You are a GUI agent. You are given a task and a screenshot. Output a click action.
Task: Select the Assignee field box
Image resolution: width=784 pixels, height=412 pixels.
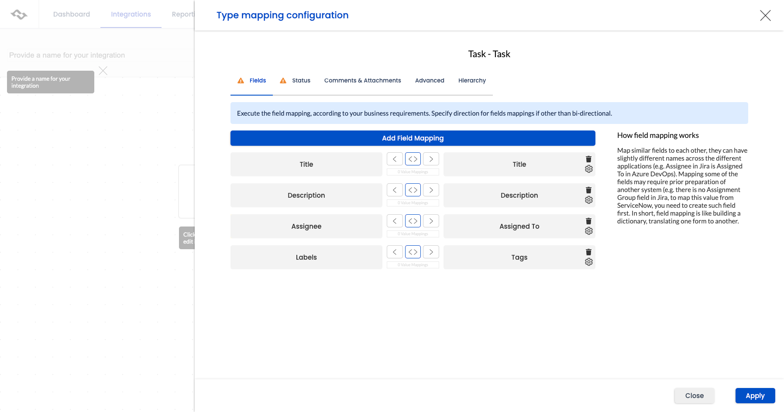[x=306, y=227]
